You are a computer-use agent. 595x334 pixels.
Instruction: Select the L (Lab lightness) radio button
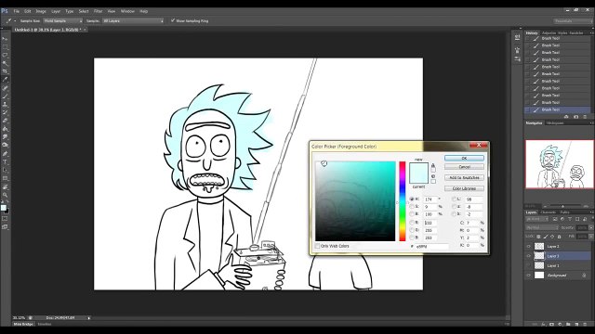[x=455, y=199]
